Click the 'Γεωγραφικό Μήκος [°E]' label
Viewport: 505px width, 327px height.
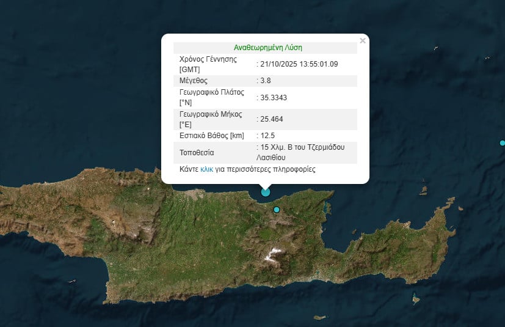click(x=211, y=119)
